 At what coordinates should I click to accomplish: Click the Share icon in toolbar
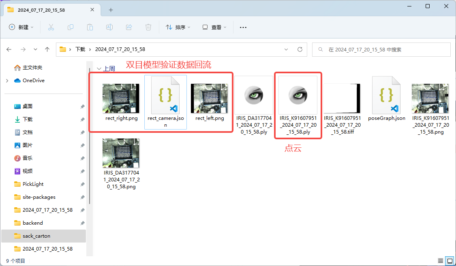[129, 27]
